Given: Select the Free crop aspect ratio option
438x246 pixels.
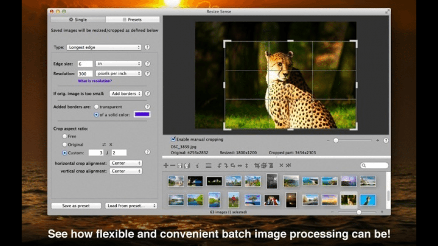Looking at the screenshot, I should pos(64,136).
